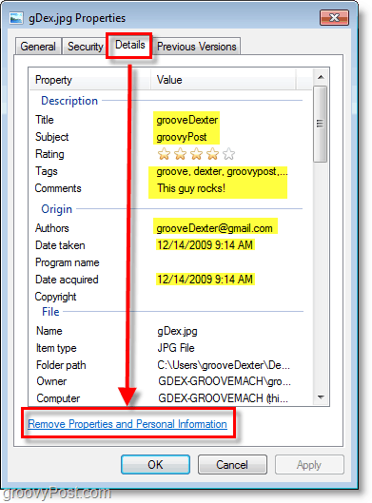
Task: Select the Program name property label
Action: pyautogui.click(x=68, y=262)
